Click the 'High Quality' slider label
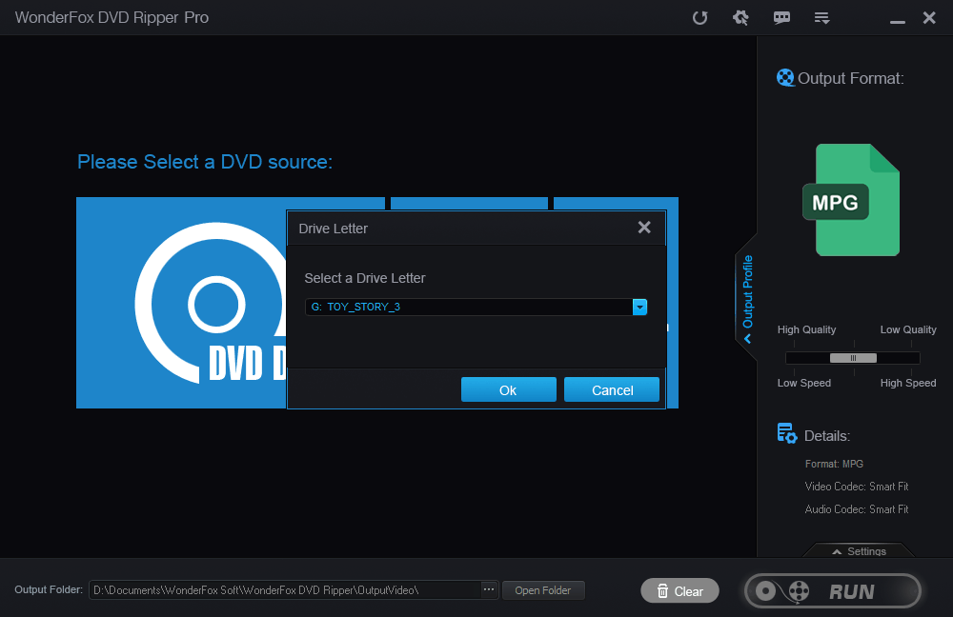Viewport: 953px width, 617px height. click(x=806, y=329)
